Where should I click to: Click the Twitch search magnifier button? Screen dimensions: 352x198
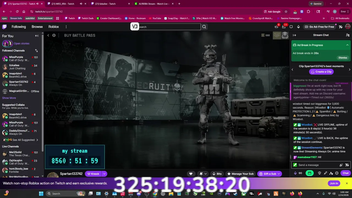(x=204, y=27)
